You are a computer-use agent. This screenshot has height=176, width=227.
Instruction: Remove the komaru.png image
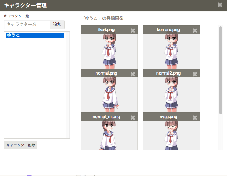point(195,31)
